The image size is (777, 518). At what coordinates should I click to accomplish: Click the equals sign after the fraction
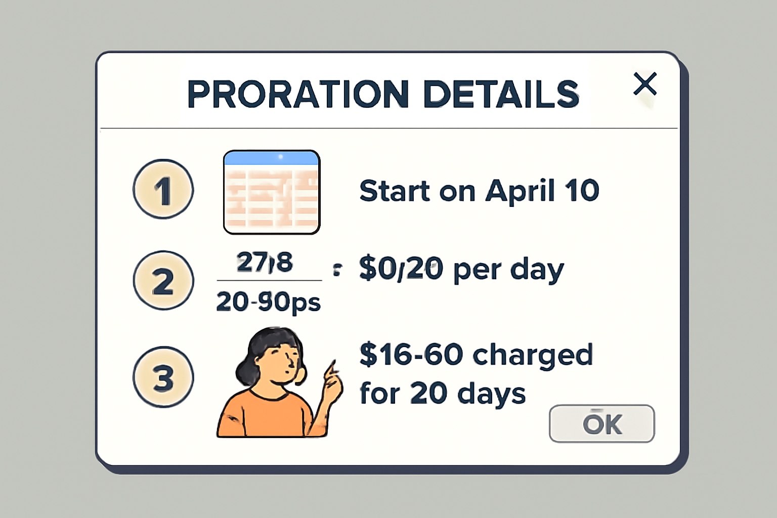coord(337,269)
